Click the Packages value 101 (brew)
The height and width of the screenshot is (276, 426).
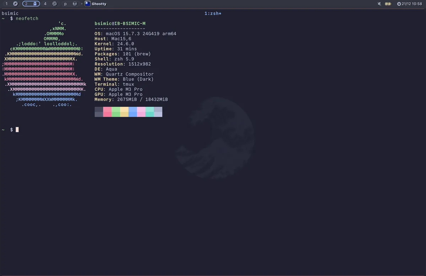(137, 54)
